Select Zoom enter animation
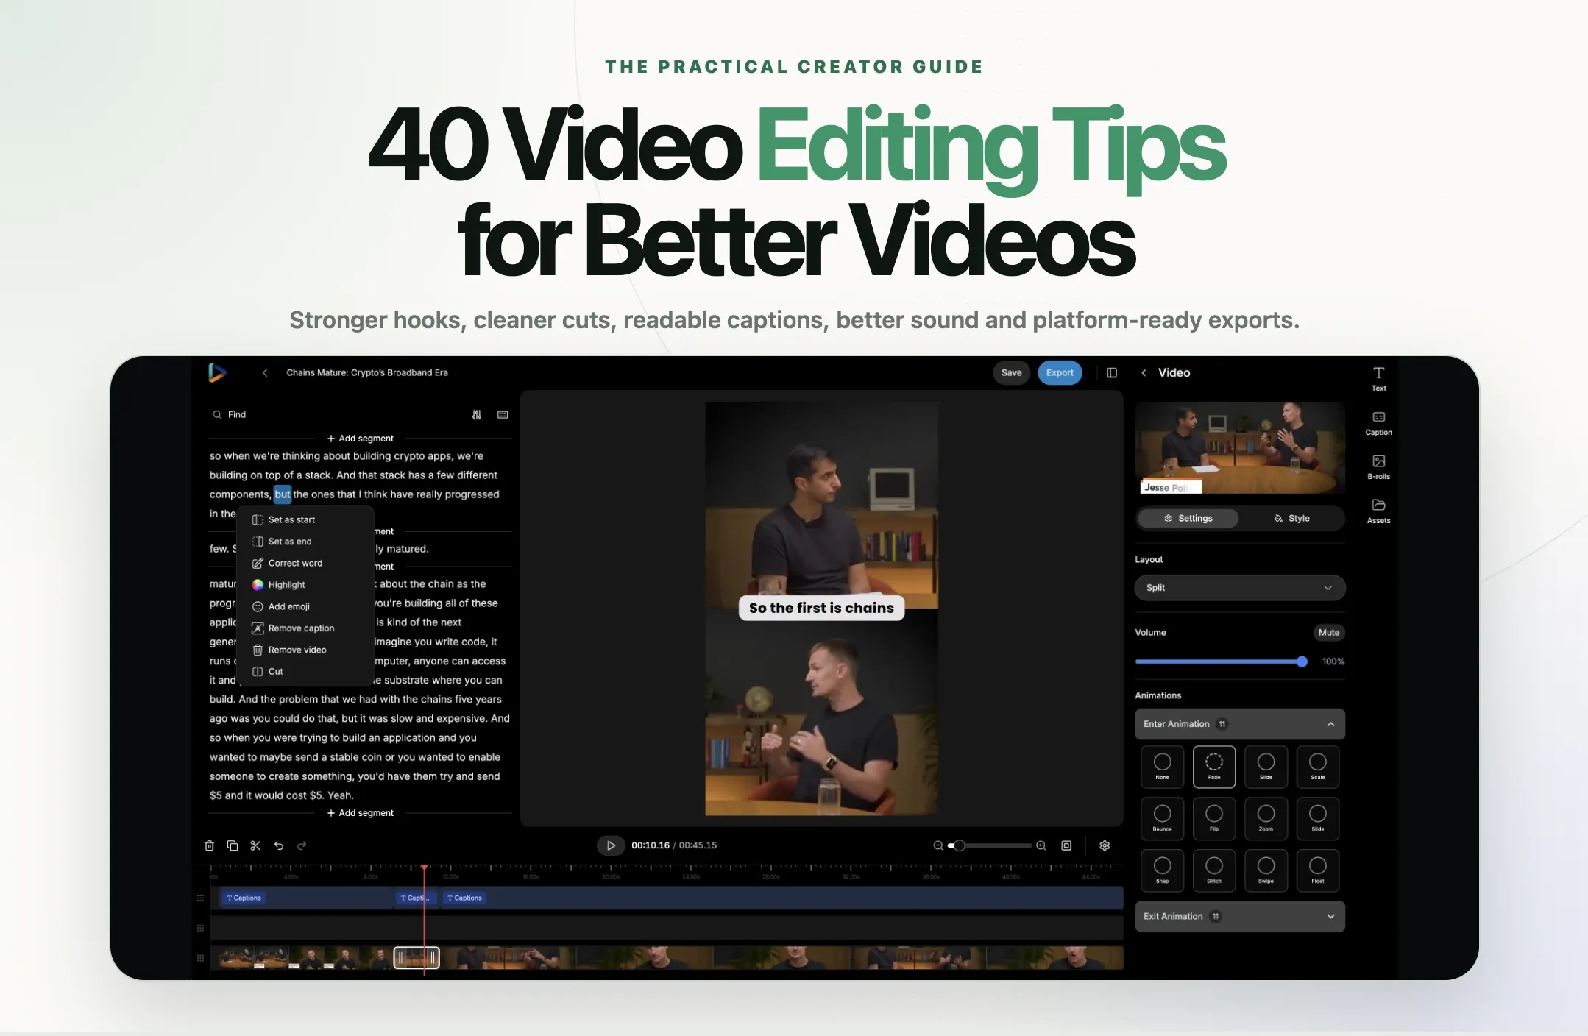Viewport: 1588px width, 1036px height. point(1266,818)
